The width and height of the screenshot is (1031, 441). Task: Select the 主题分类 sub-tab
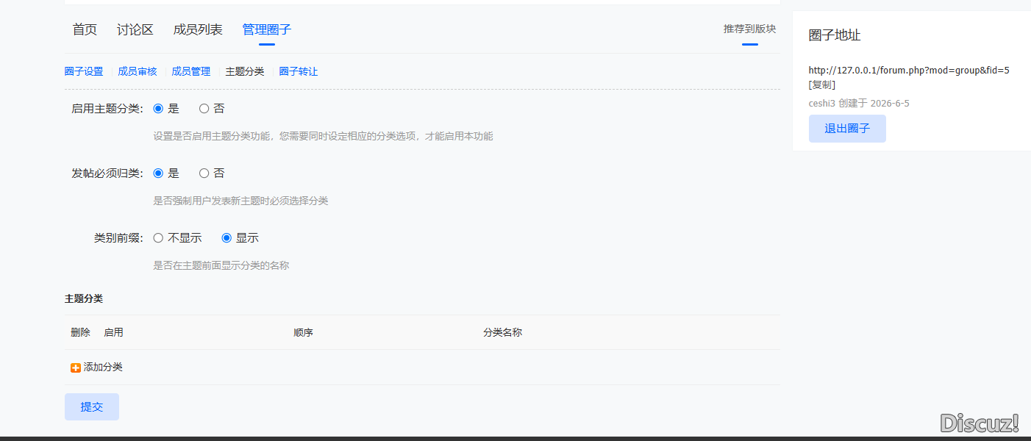coord(245,71)
